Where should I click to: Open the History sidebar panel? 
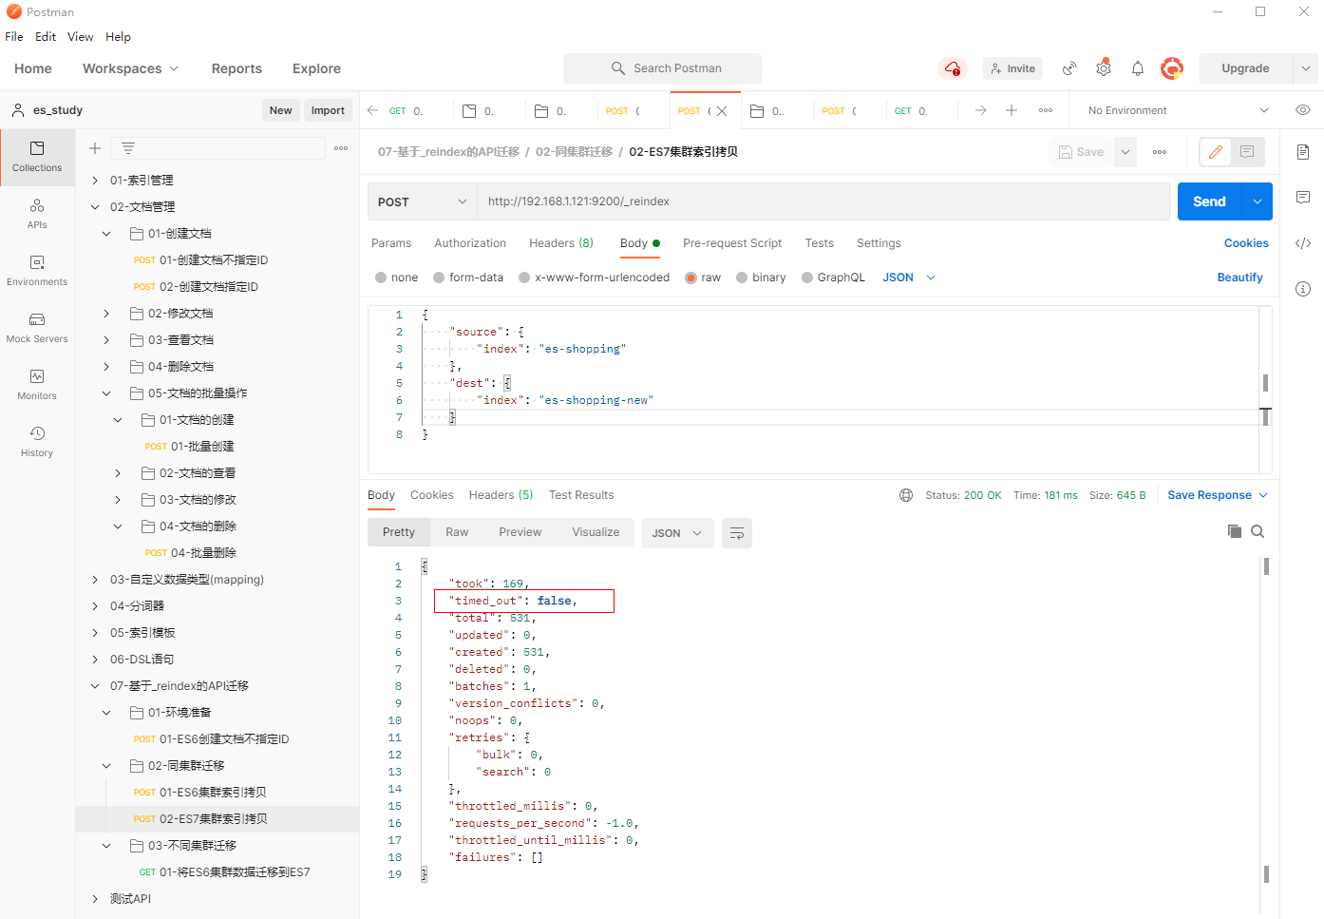coord(37,442)
